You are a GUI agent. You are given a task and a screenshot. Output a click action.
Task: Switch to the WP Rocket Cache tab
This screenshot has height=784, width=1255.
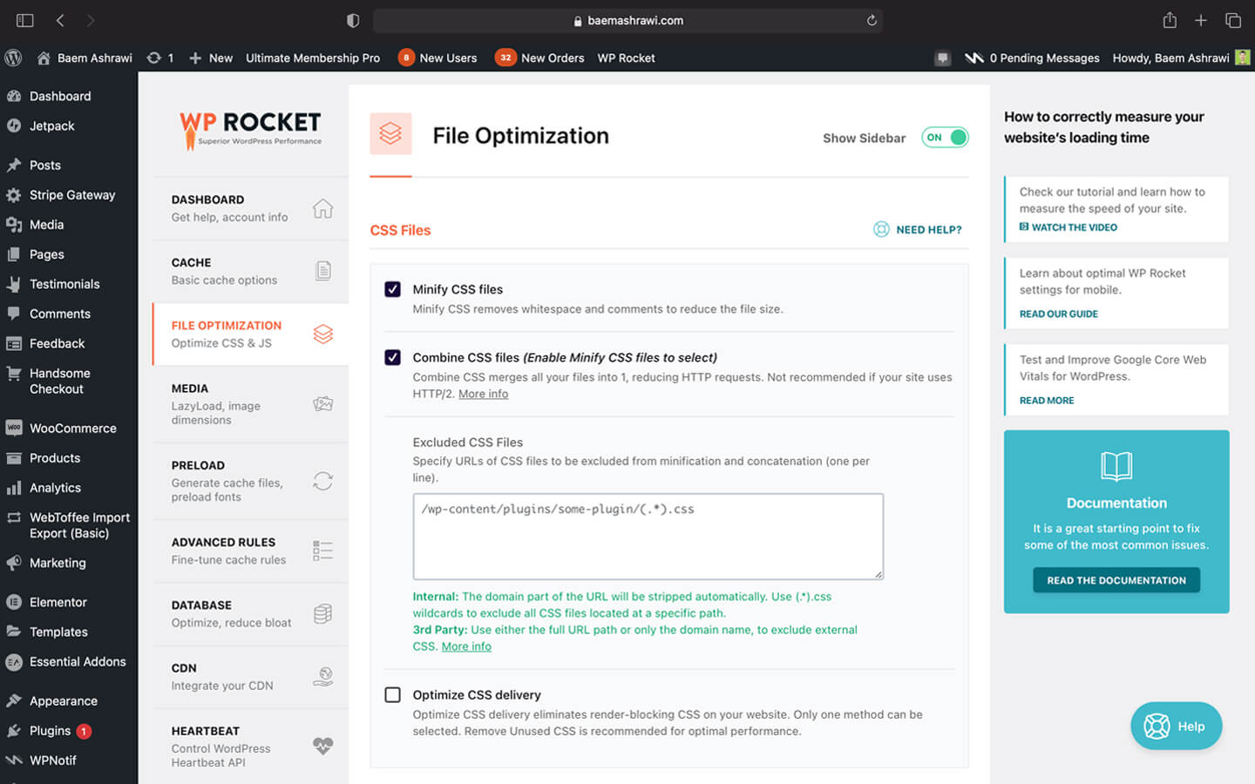(251, 271)
